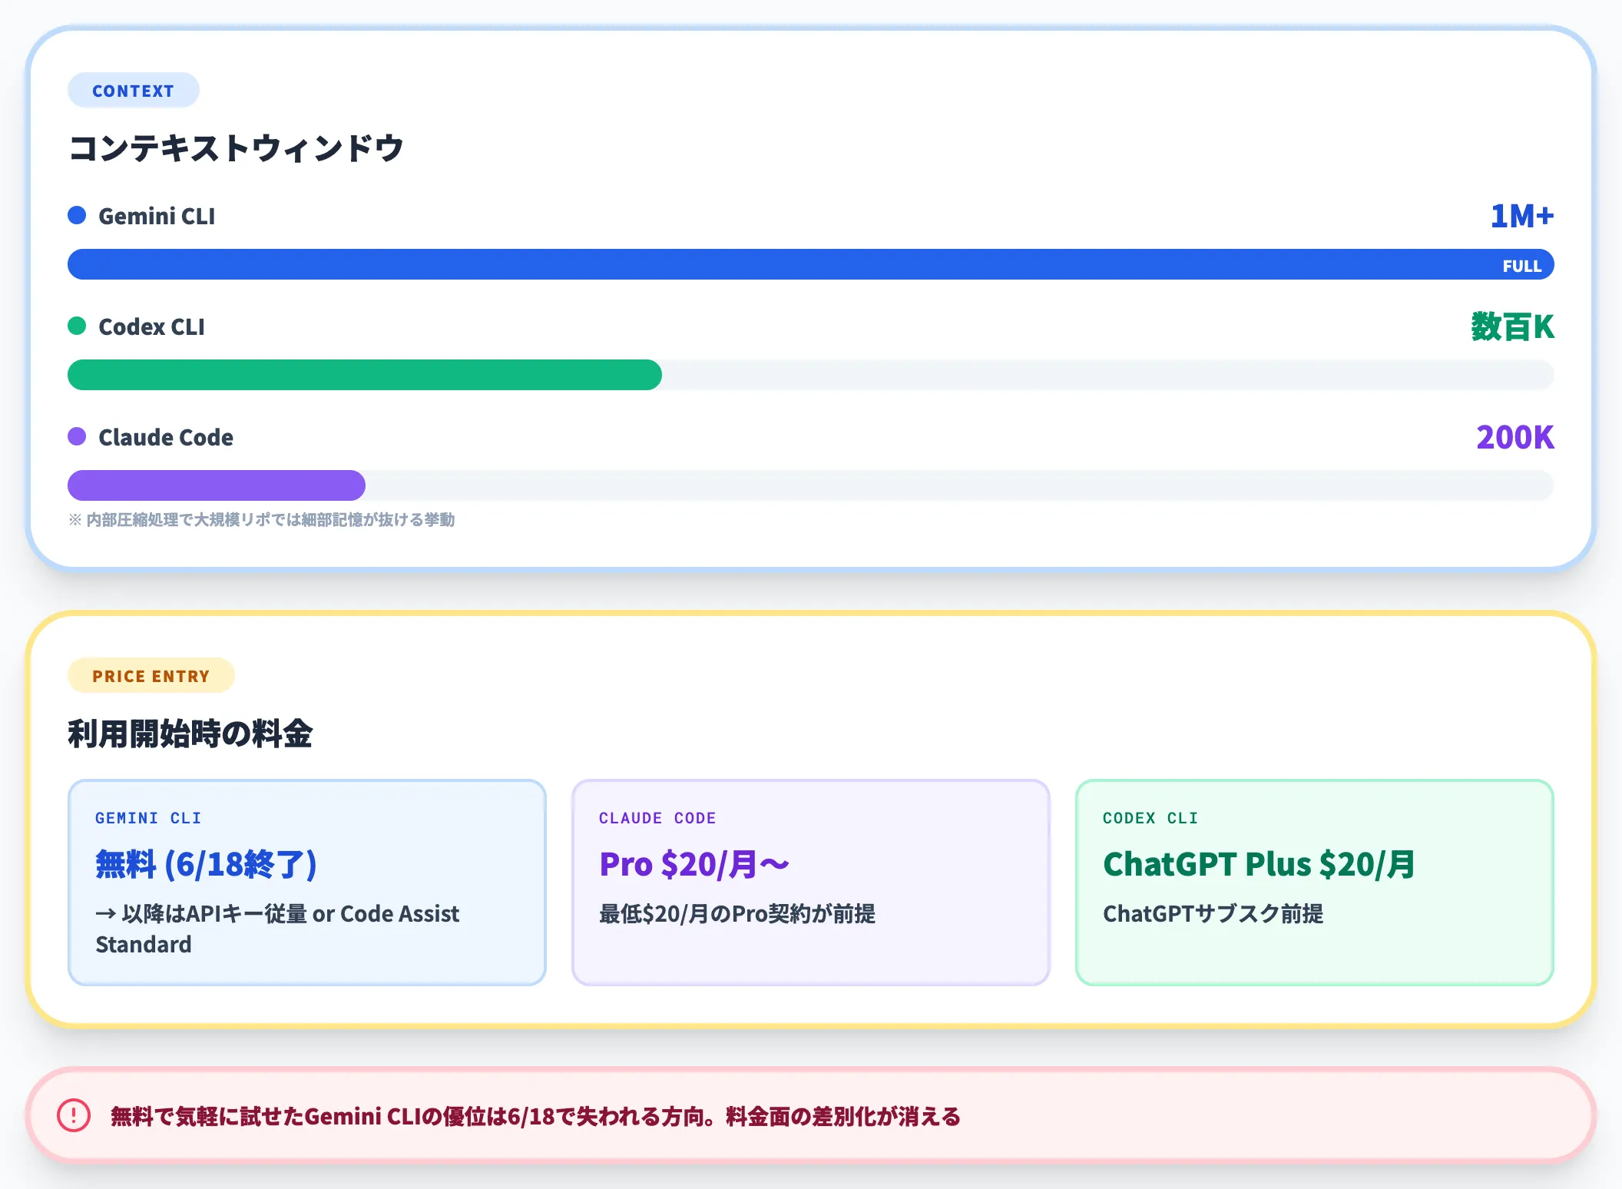Screen dimensions: 1622x1189
Task: Click the green Codex CLI progress bar
Action: point(365,375)
